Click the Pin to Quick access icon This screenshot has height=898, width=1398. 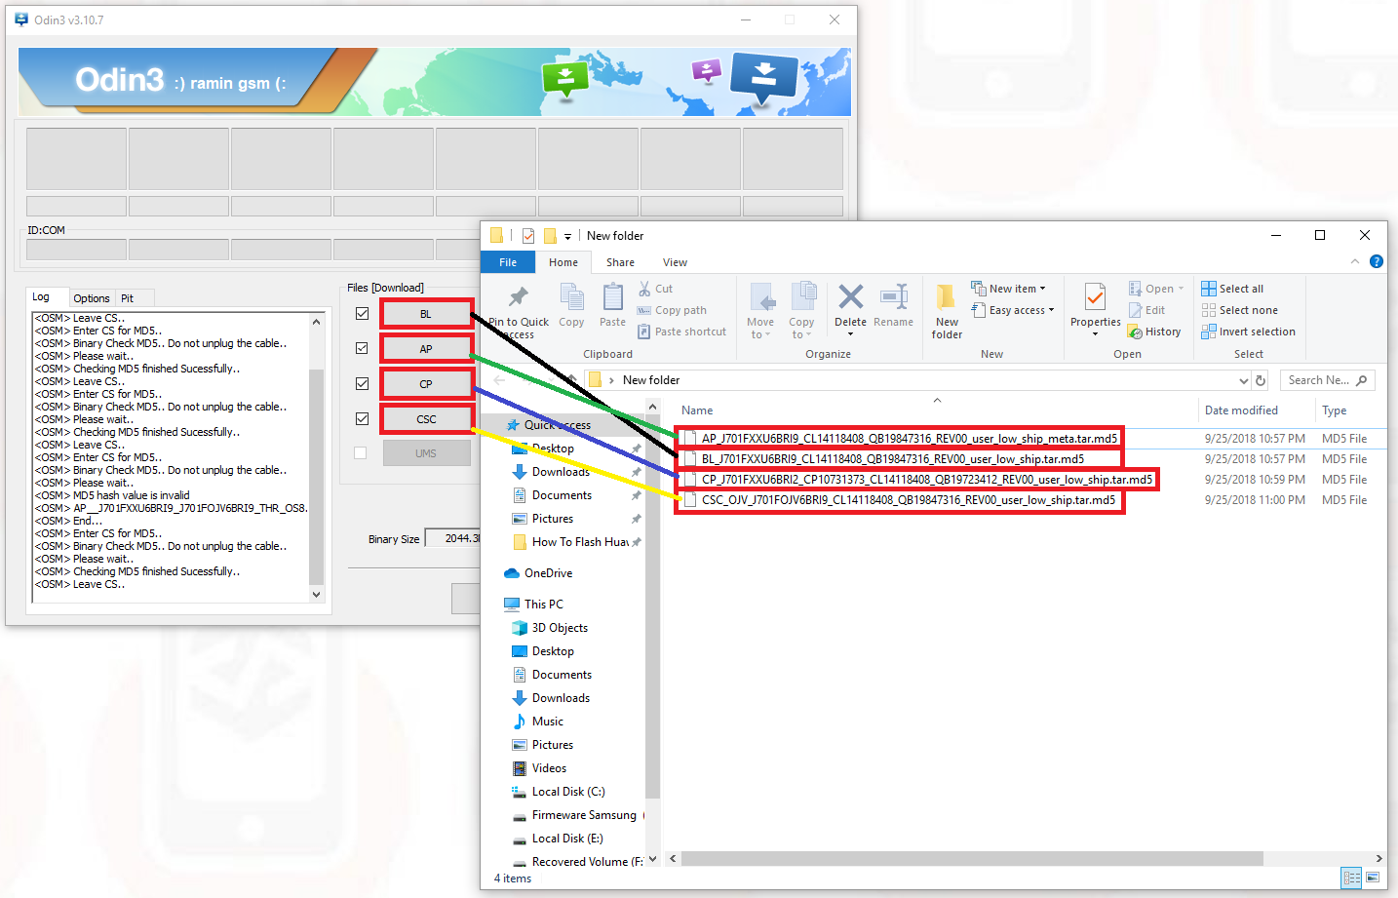(519, 295)
